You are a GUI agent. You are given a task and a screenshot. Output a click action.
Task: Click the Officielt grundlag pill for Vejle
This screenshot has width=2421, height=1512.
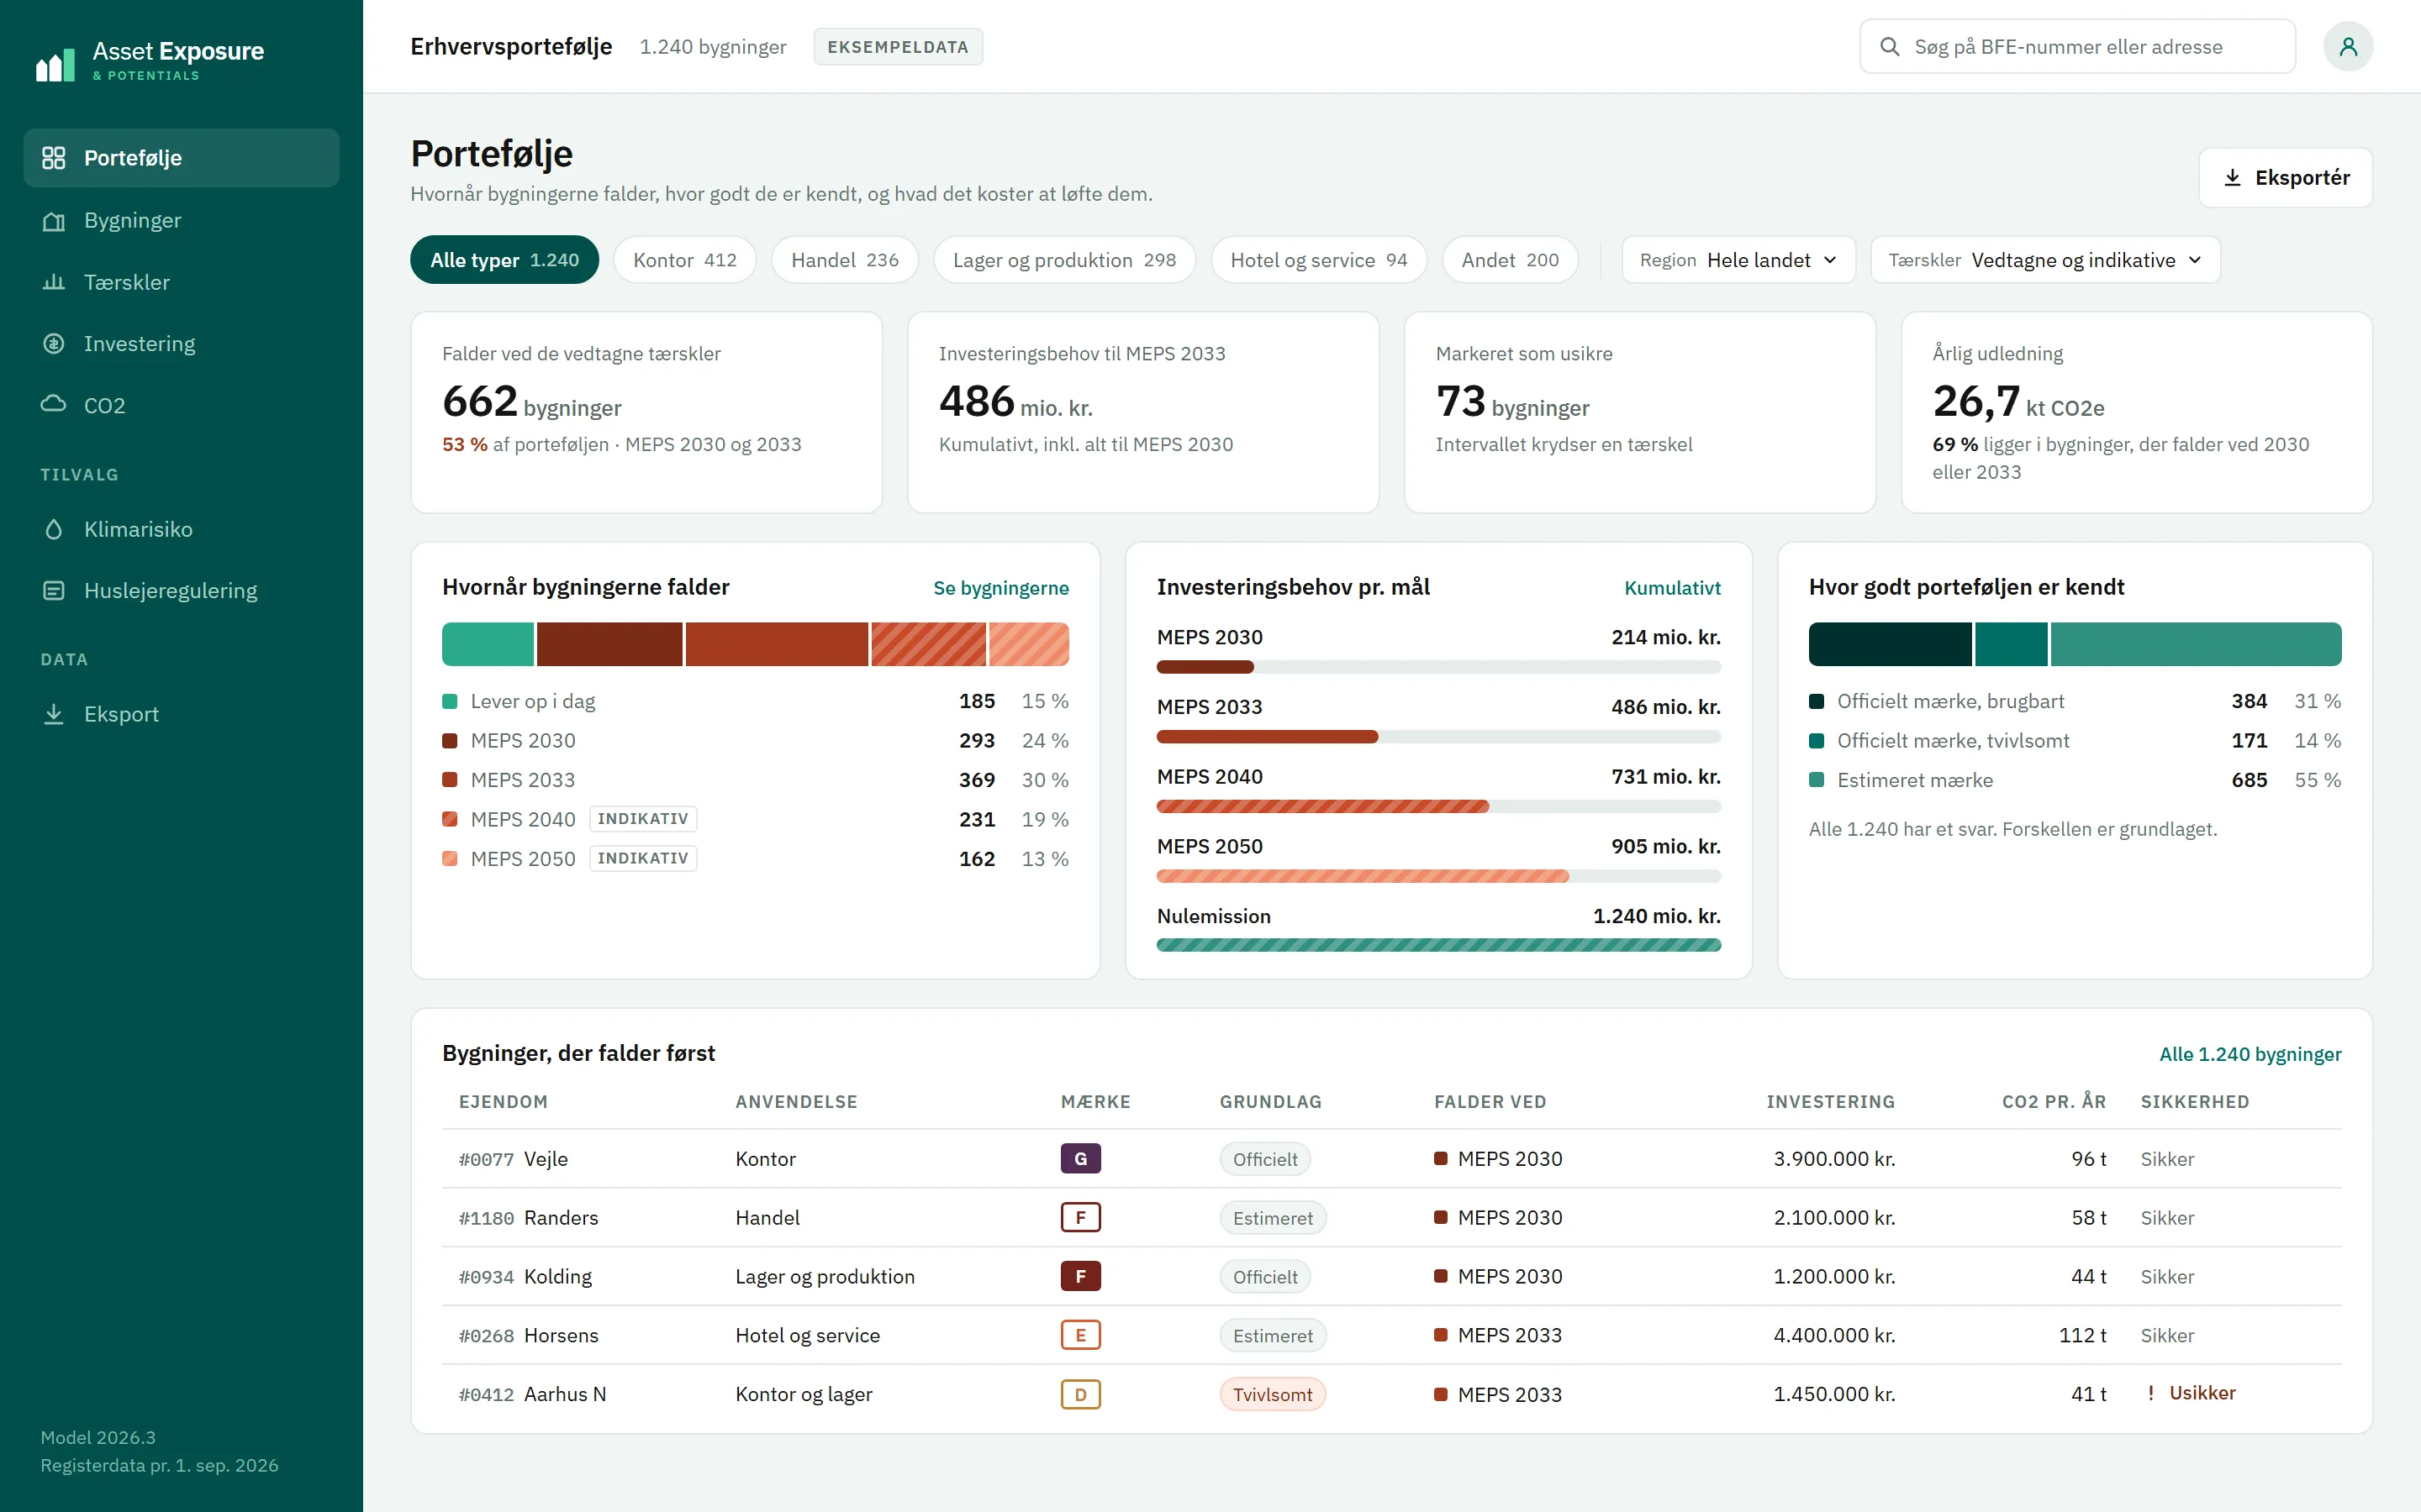tap(1264, 1159)
